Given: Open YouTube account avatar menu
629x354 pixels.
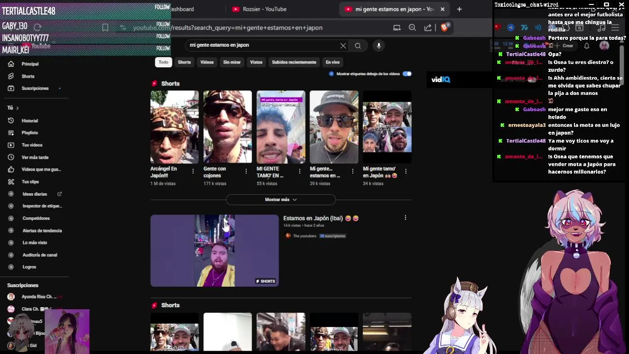Looking at the screenshot, I should tap(604, 46).
